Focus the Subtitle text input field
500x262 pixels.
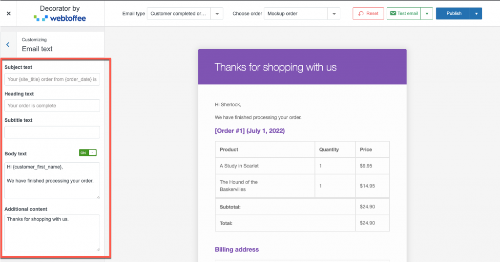click(52, 132)
